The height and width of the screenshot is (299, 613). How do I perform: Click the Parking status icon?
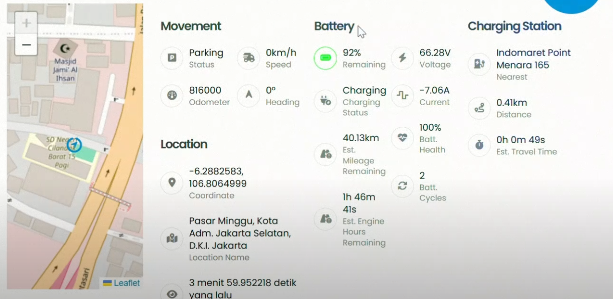(x=172, y=58)
